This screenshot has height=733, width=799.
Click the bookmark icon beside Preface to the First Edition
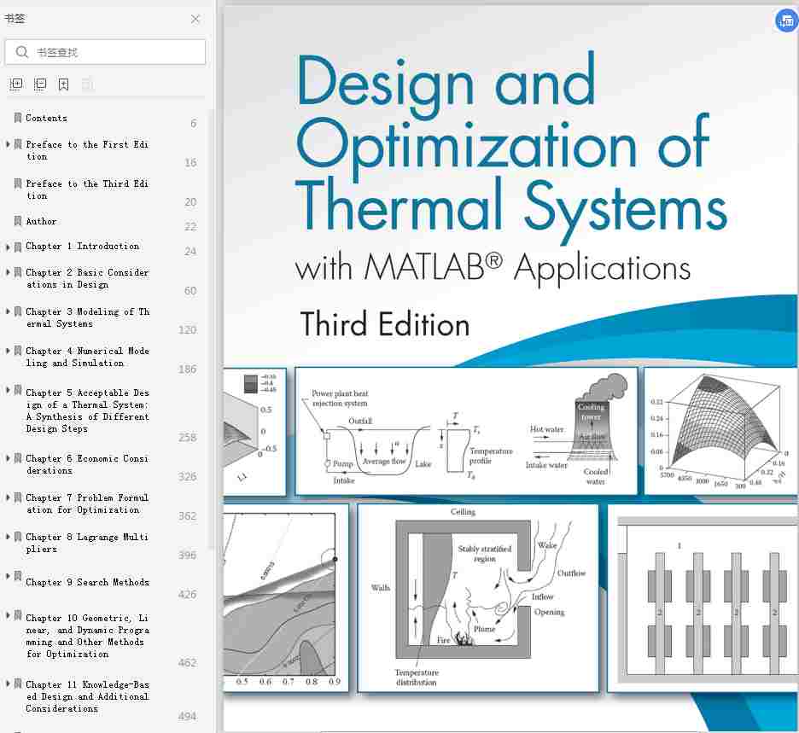18,144
